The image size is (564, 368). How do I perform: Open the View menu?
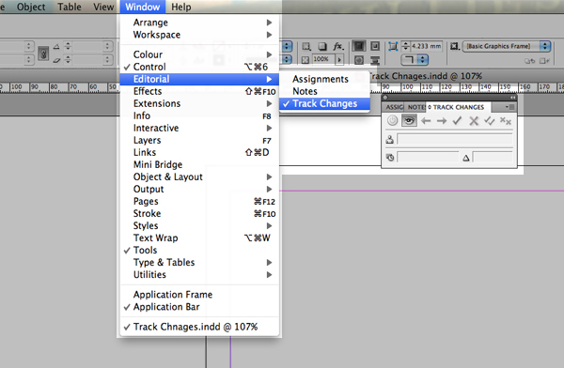(x=103, y=7)
